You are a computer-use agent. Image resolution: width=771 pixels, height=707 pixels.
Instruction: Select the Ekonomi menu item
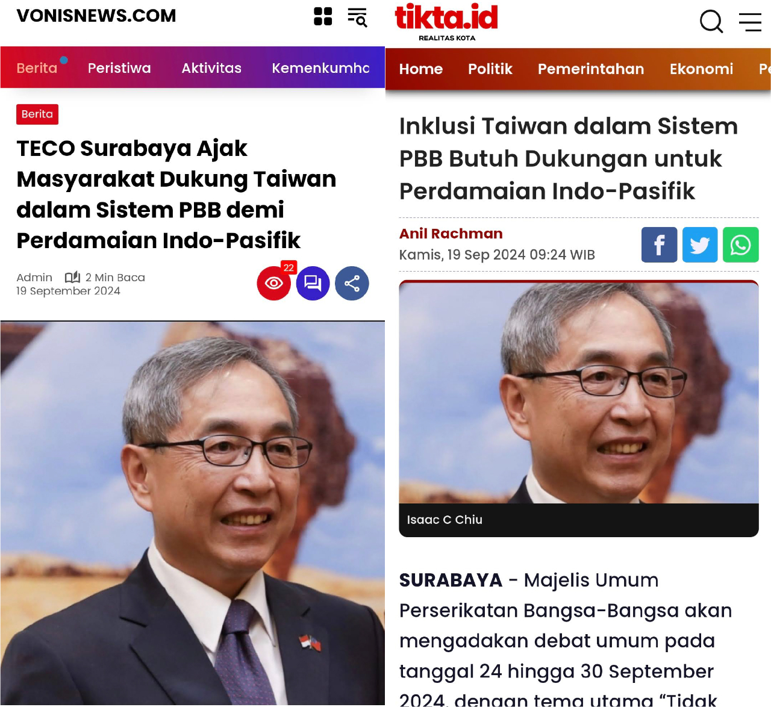pos(702,69)
